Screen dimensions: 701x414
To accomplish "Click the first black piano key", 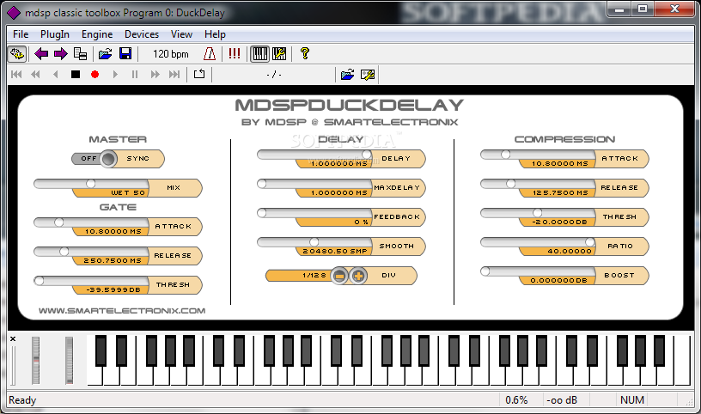I will point(101,351).
